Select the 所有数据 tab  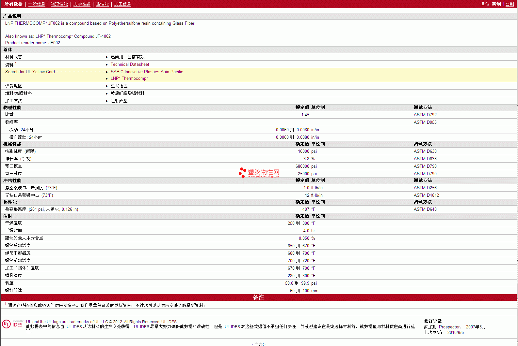click(13, 4)
